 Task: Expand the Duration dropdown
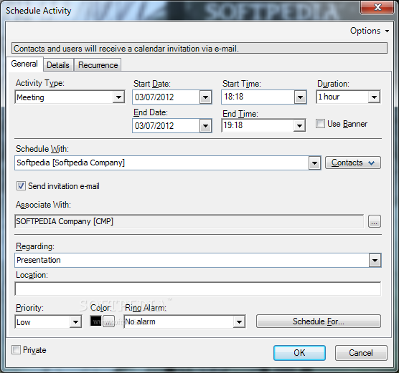(374, 97)
